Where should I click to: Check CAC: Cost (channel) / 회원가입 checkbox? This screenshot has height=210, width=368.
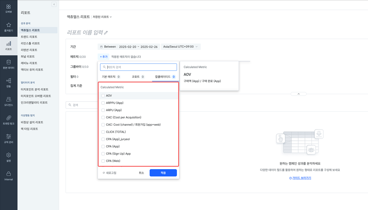(103, 125)
